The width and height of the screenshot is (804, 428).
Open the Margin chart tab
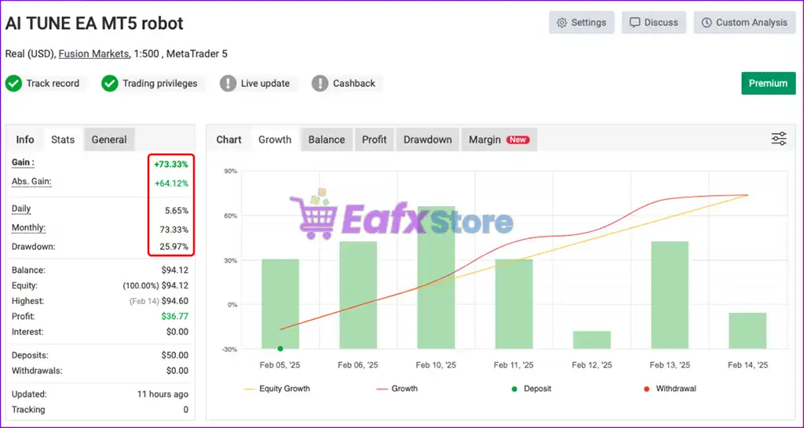click(499, 140)
